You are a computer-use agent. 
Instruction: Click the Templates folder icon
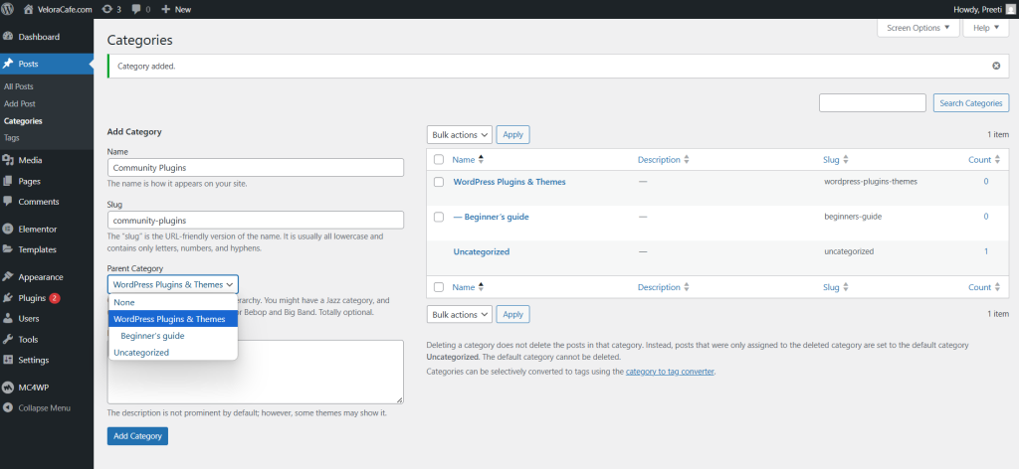(8, 249)
